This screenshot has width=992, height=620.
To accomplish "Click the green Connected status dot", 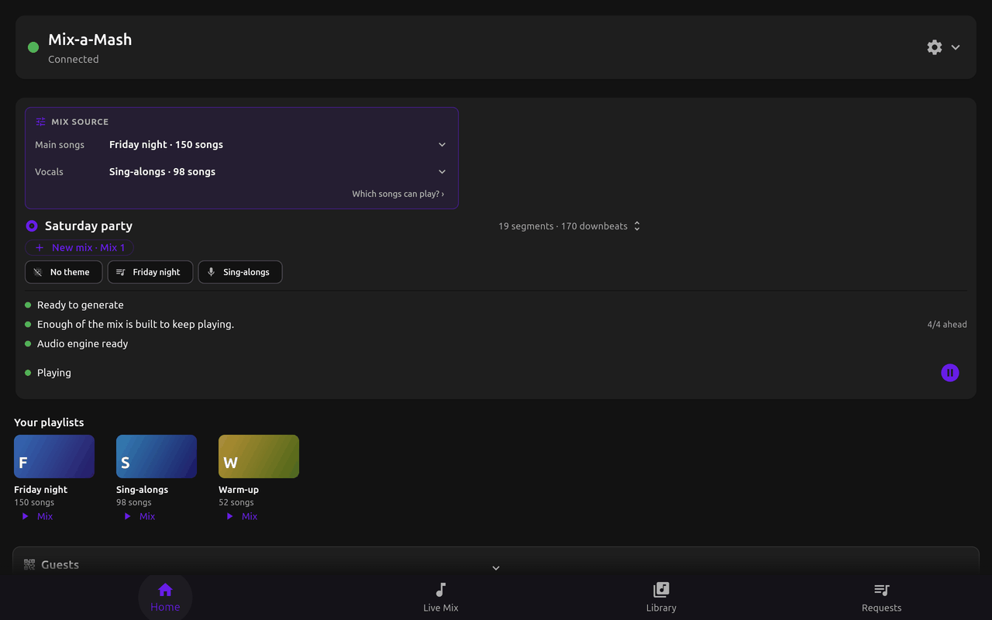I will [x=33, y=47].
